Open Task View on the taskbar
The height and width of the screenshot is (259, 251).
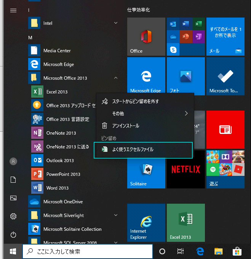click(x=181, y=251)
